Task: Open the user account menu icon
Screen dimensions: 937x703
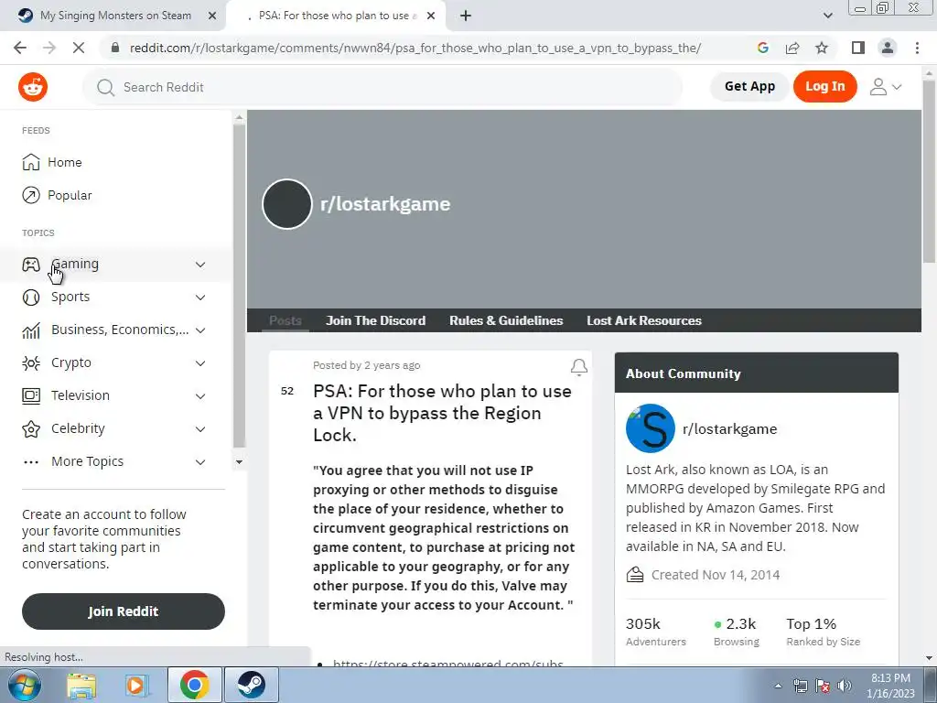Action: [885, 87]
